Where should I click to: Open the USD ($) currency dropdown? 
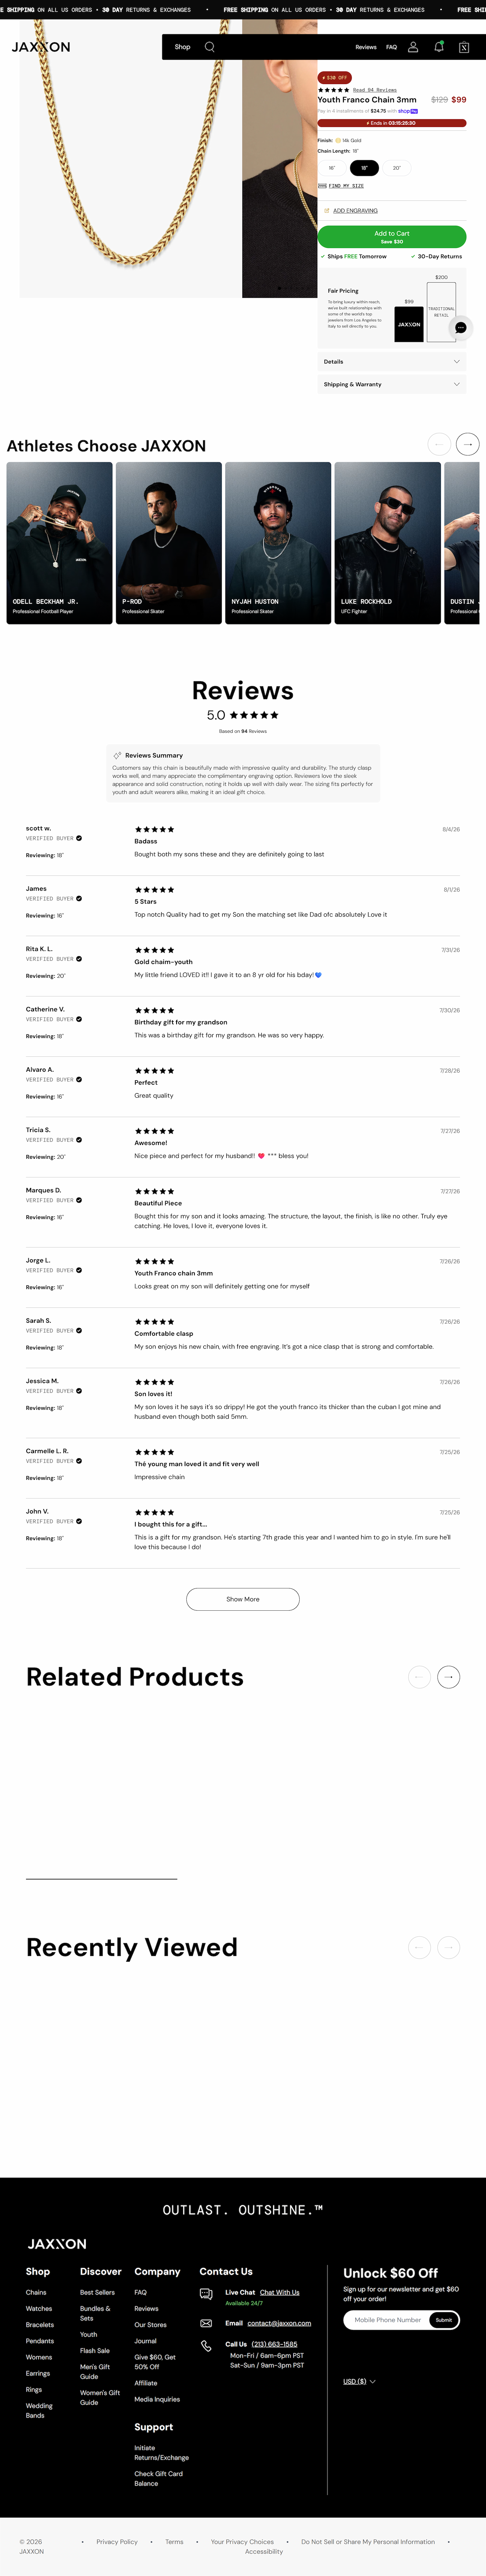359,2381
